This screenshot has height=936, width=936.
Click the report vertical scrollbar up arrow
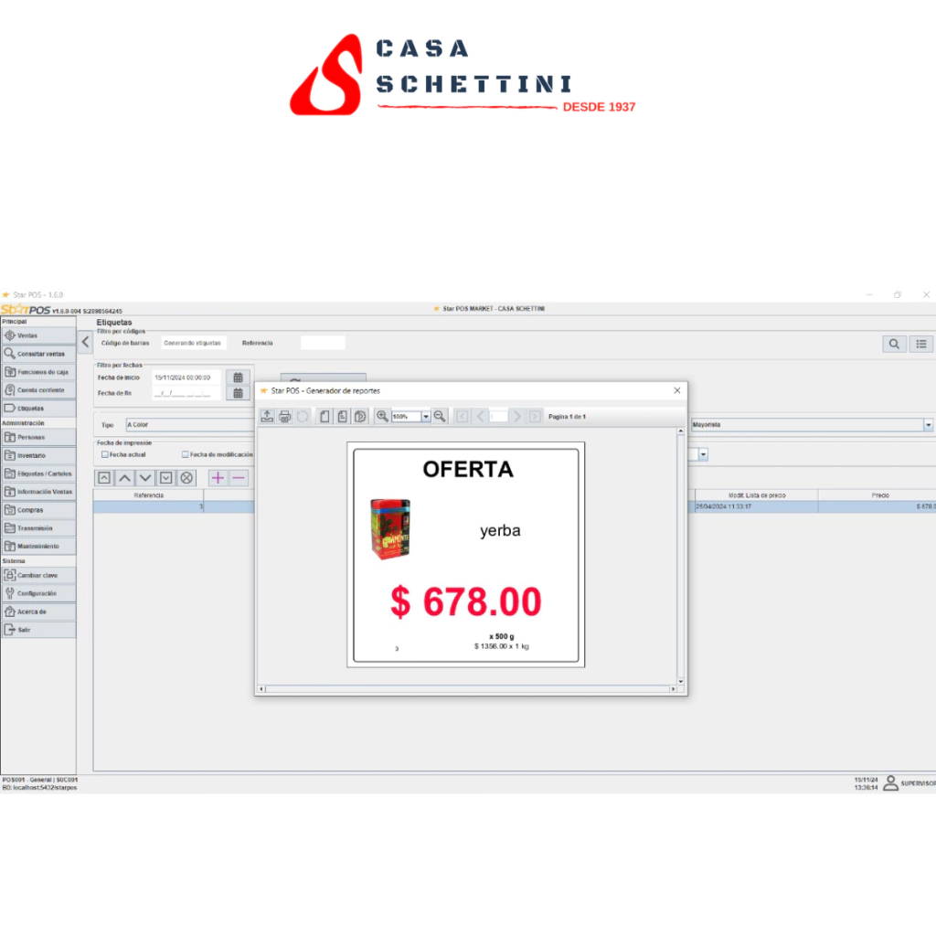point(680,431)
